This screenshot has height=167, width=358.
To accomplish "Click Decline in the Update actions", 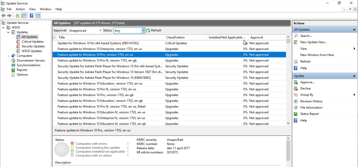I will point(305,88).
